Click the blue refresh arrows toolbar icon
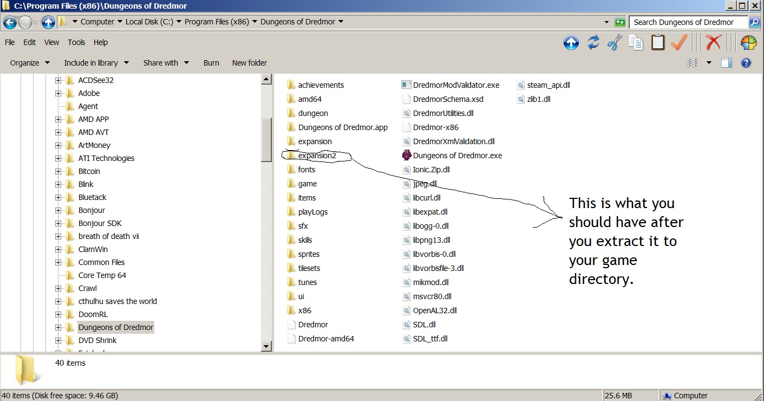 click(593, 43)
